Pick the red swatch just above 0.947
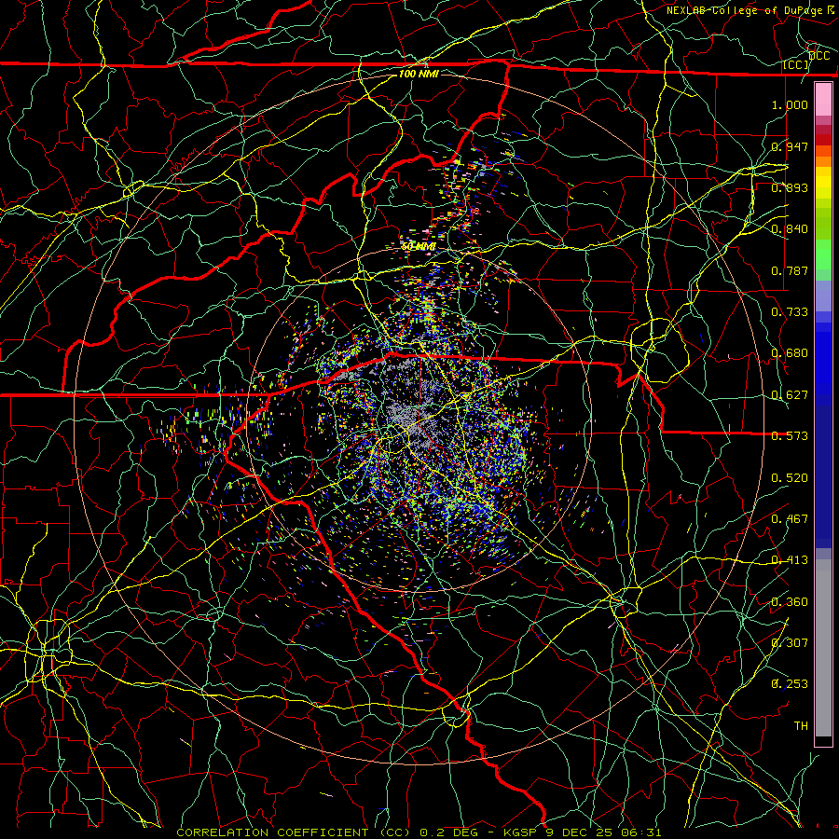 click(823, 140)
